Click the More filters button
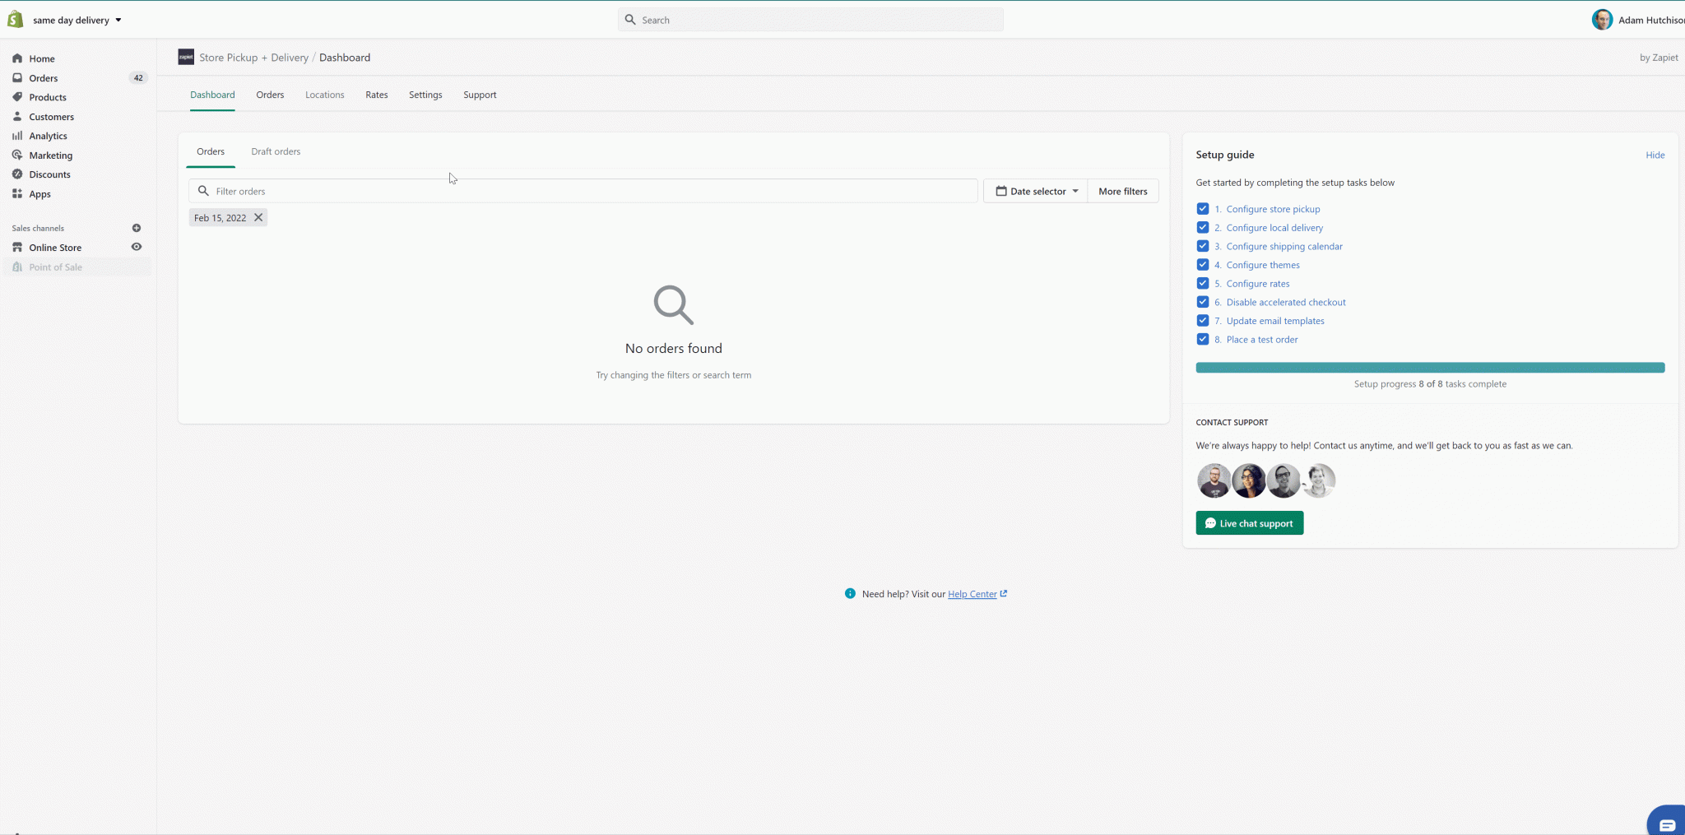 pos(1123,191)
